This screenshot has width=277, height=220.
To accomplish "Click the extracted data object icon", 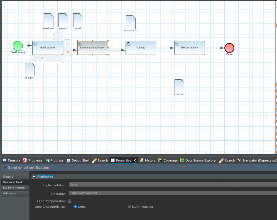I will (179, 86).
